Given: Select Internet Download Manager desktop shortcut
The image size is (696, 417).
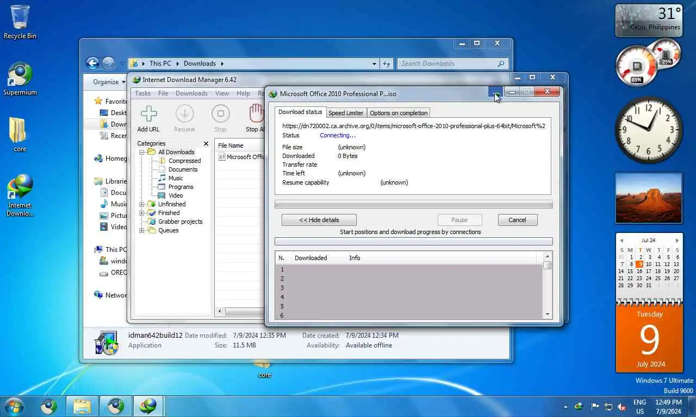Looking at the screenshot, I should (20, 195).
